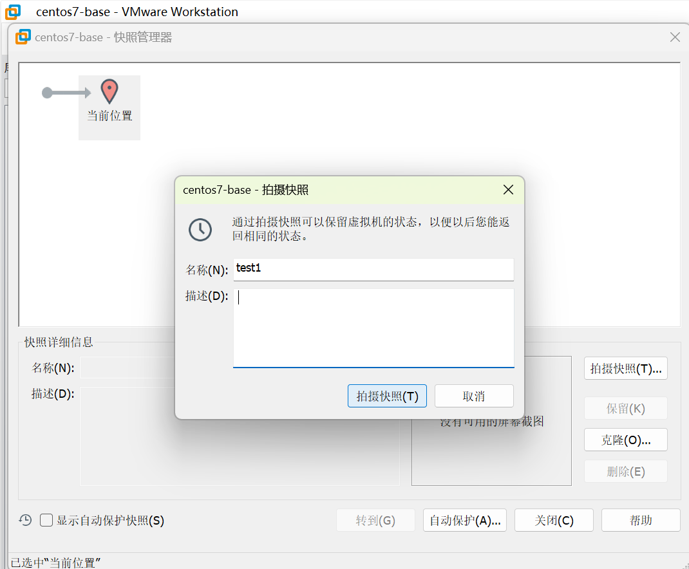Click the 描述(D) text area in dialog
Viewport: 689px width, 569px height.
[373, 328]
